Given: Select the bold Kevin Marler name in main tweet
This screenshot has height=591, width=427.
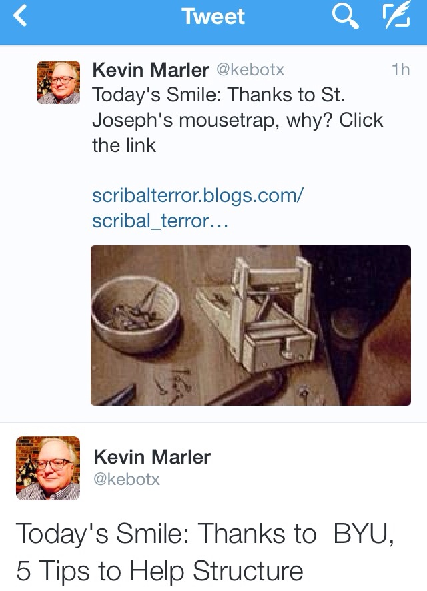Looking at the screenshot, I should click(x=152, y=456).
